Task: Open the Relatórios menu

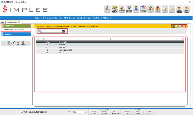Action: (x=96, y=18)
